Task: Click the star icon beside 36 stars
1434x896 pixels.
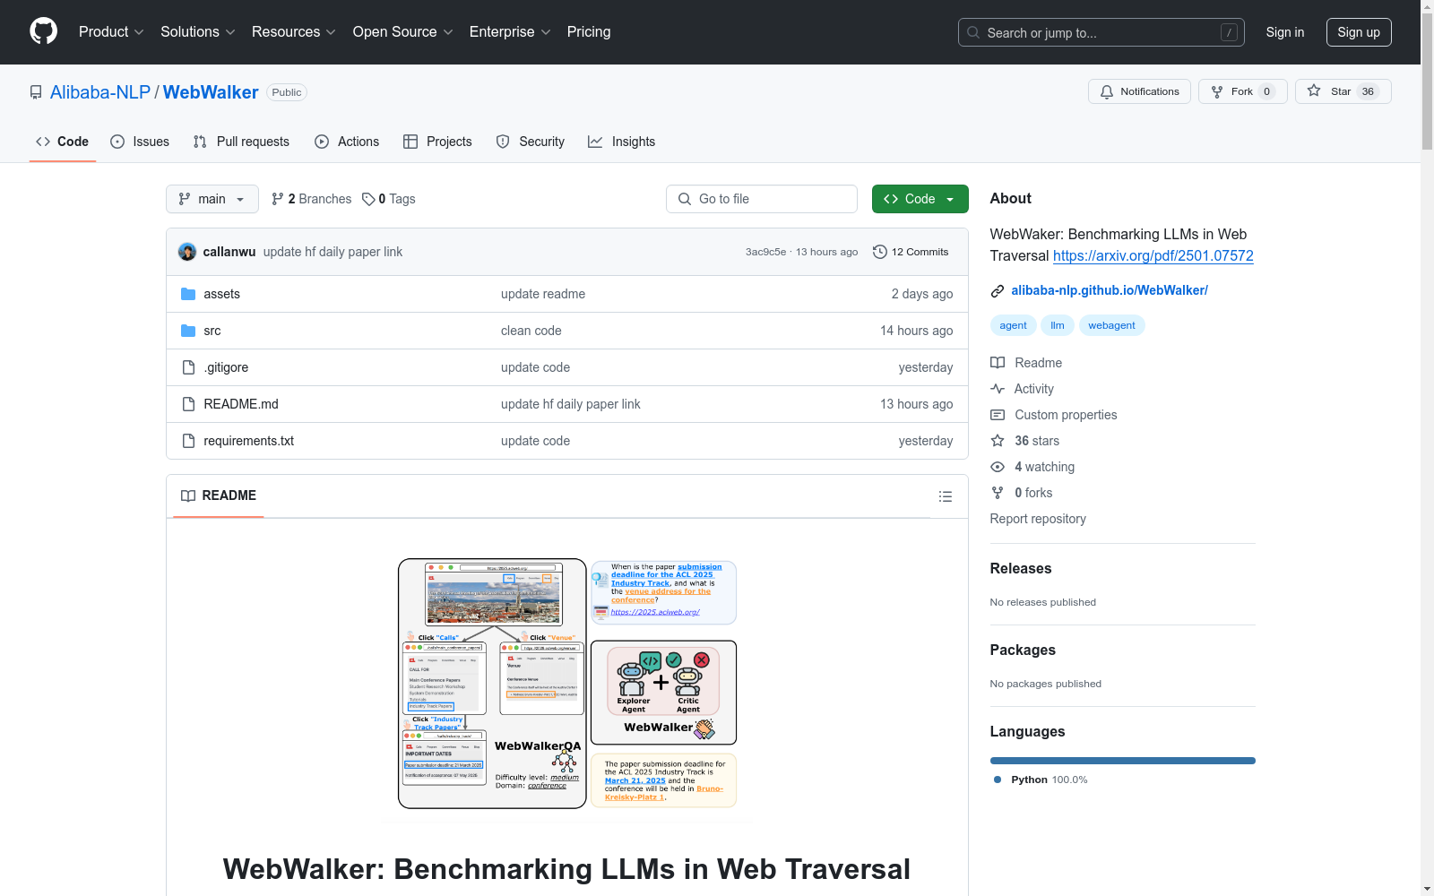Action: click(998, 441)
